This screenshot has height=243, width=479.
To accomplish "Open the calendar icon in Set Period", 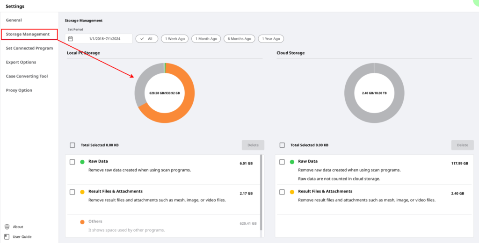I will (x=71, y=39).
